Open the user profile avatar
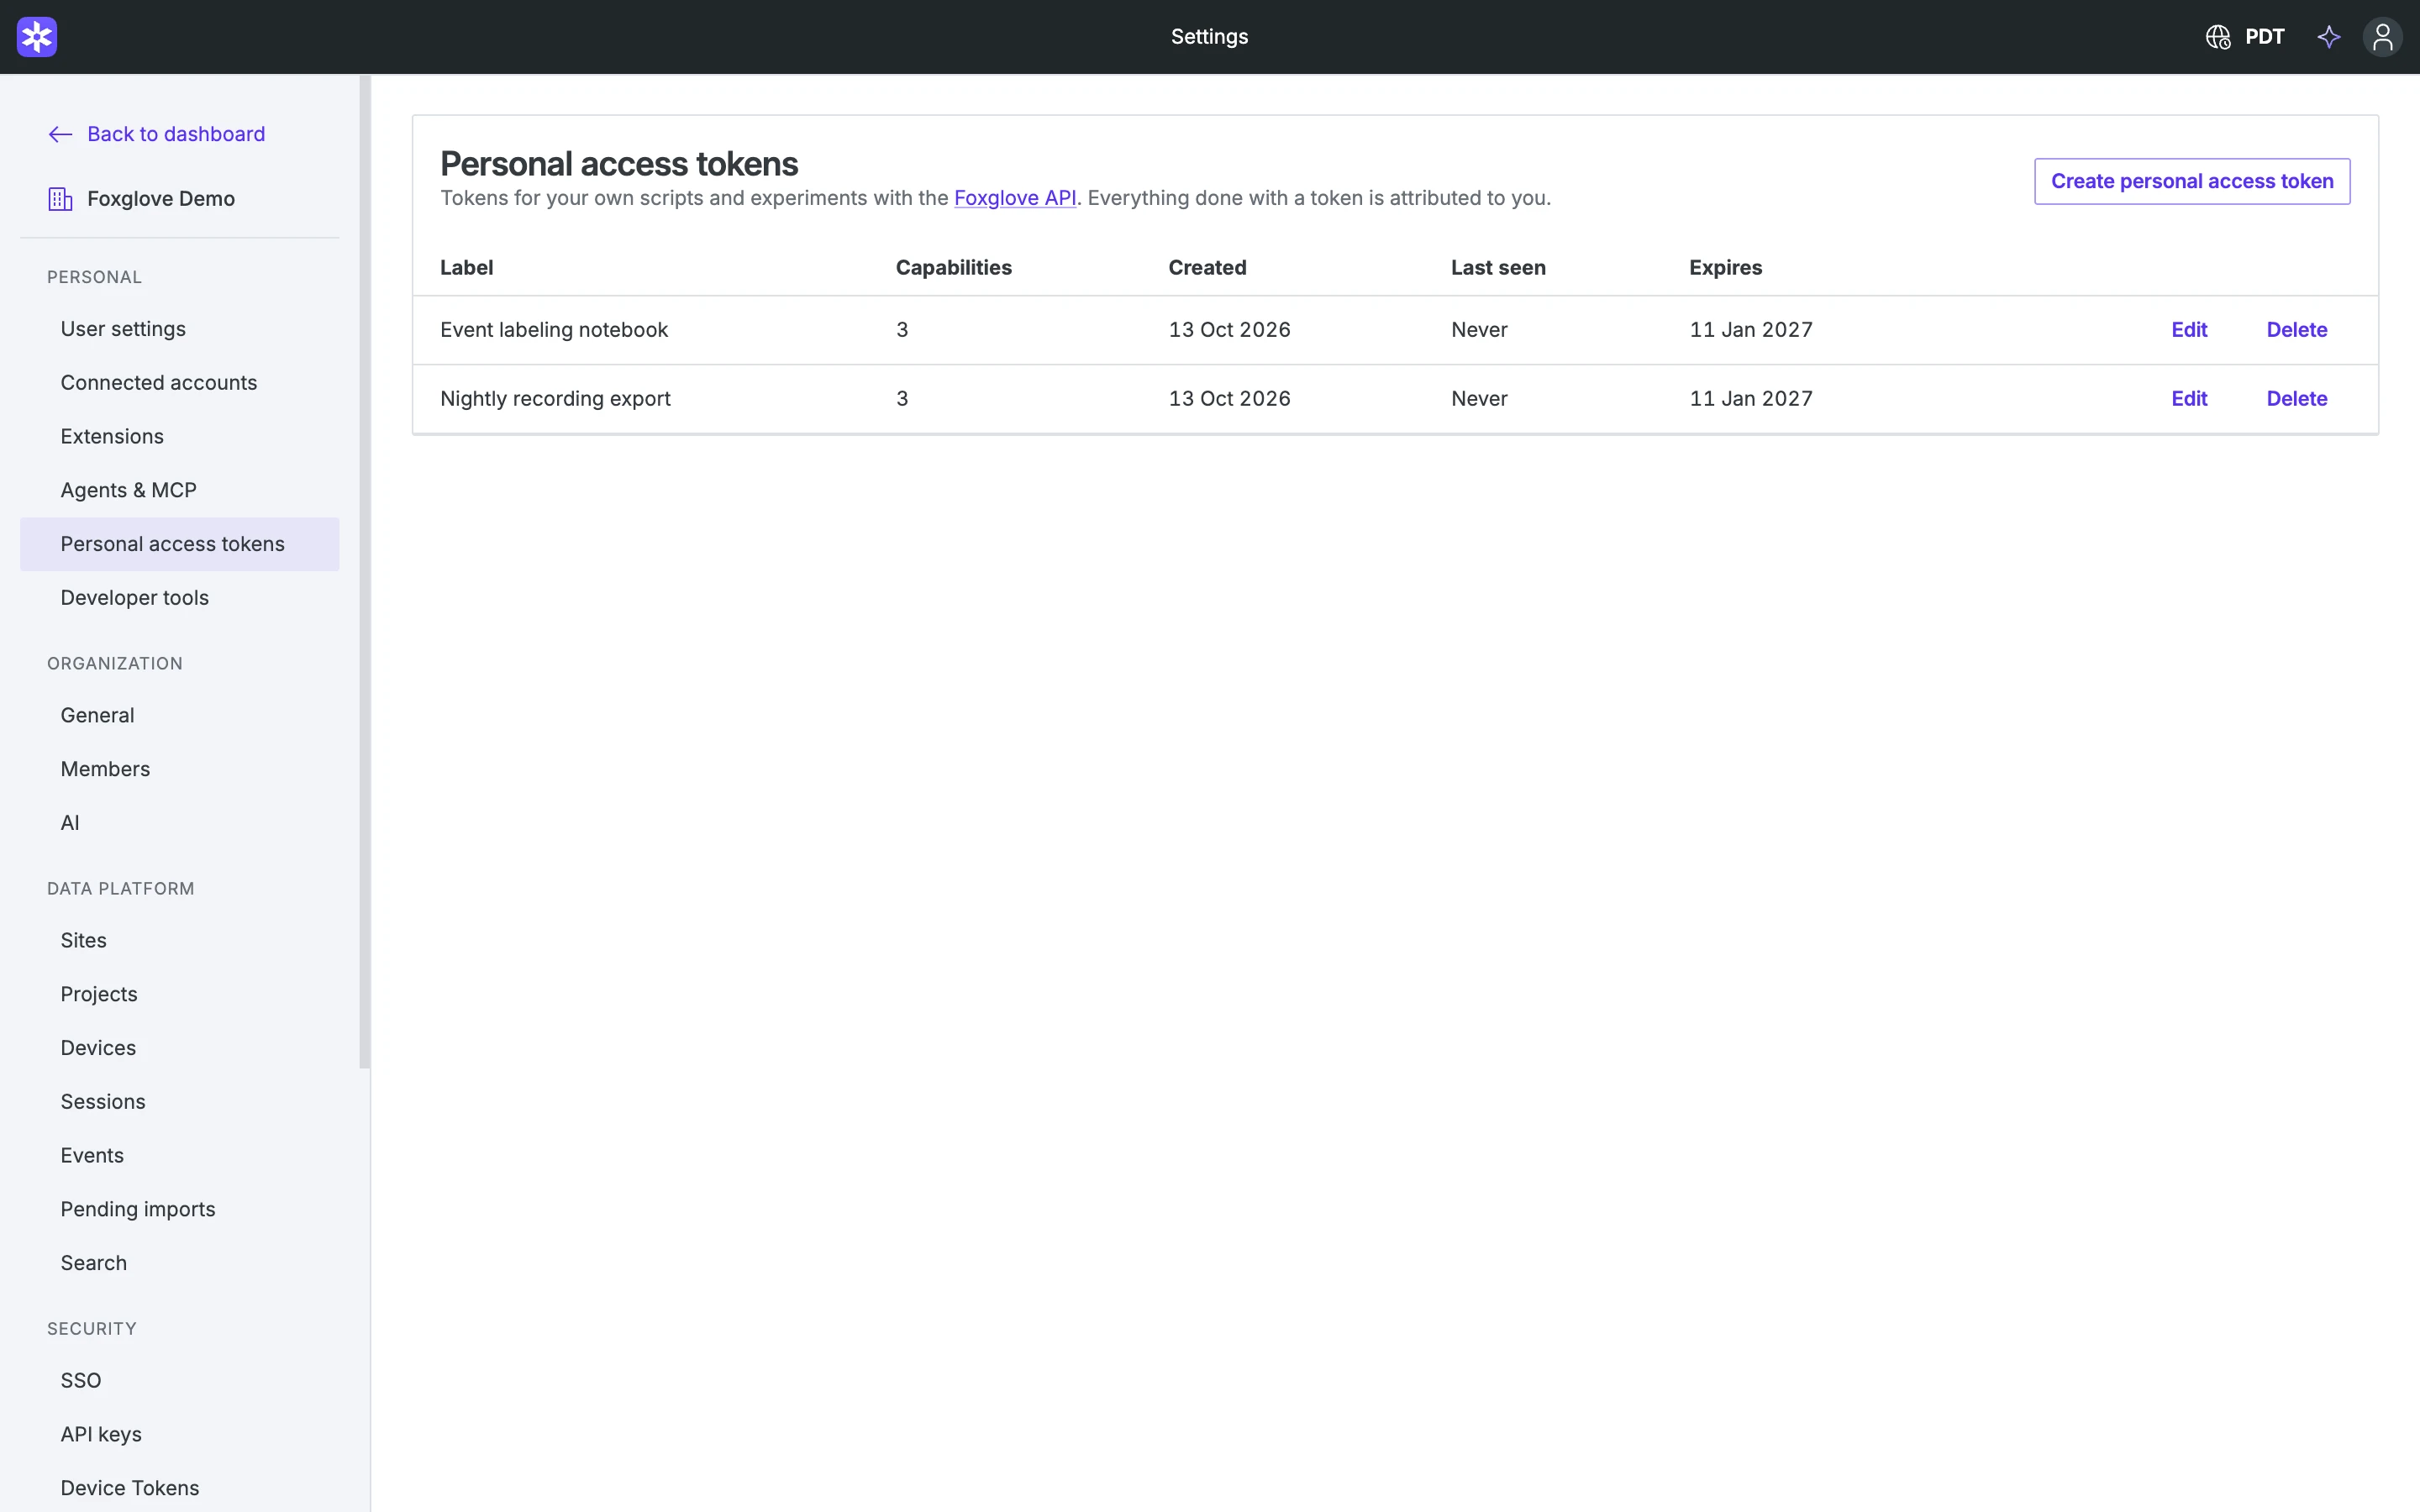The image size is (2420, 1512). (x=2382, y=37)
